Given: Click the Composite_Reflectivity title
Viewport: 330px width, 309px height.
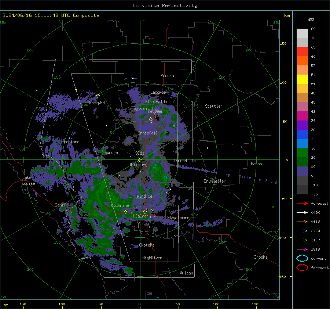Looking at the screenshot, I should tap(165, 6).
